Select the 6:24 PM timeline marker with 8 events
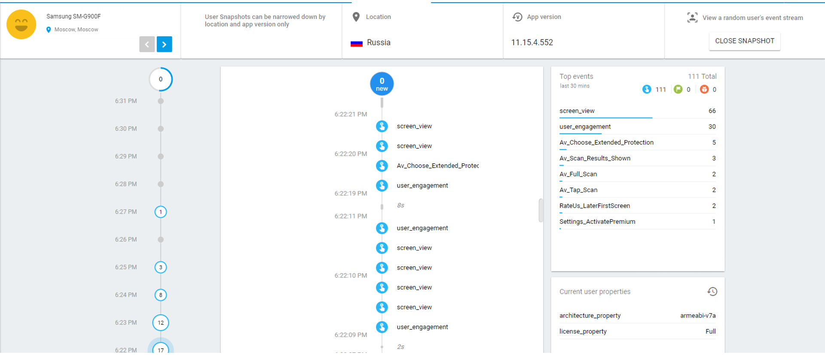 pos(161,295)
